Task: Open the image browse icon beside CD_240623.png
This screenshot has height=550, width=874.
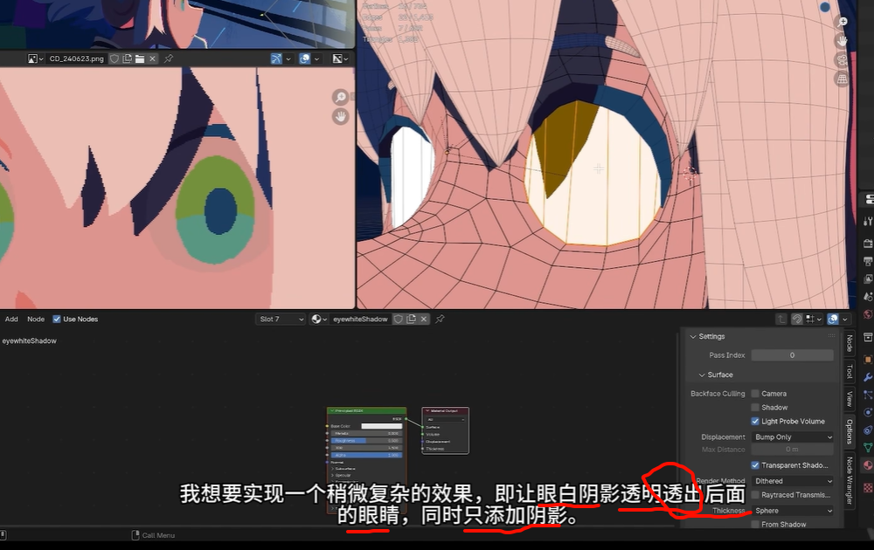Action: pyautogui.click(x=35, y=58)
